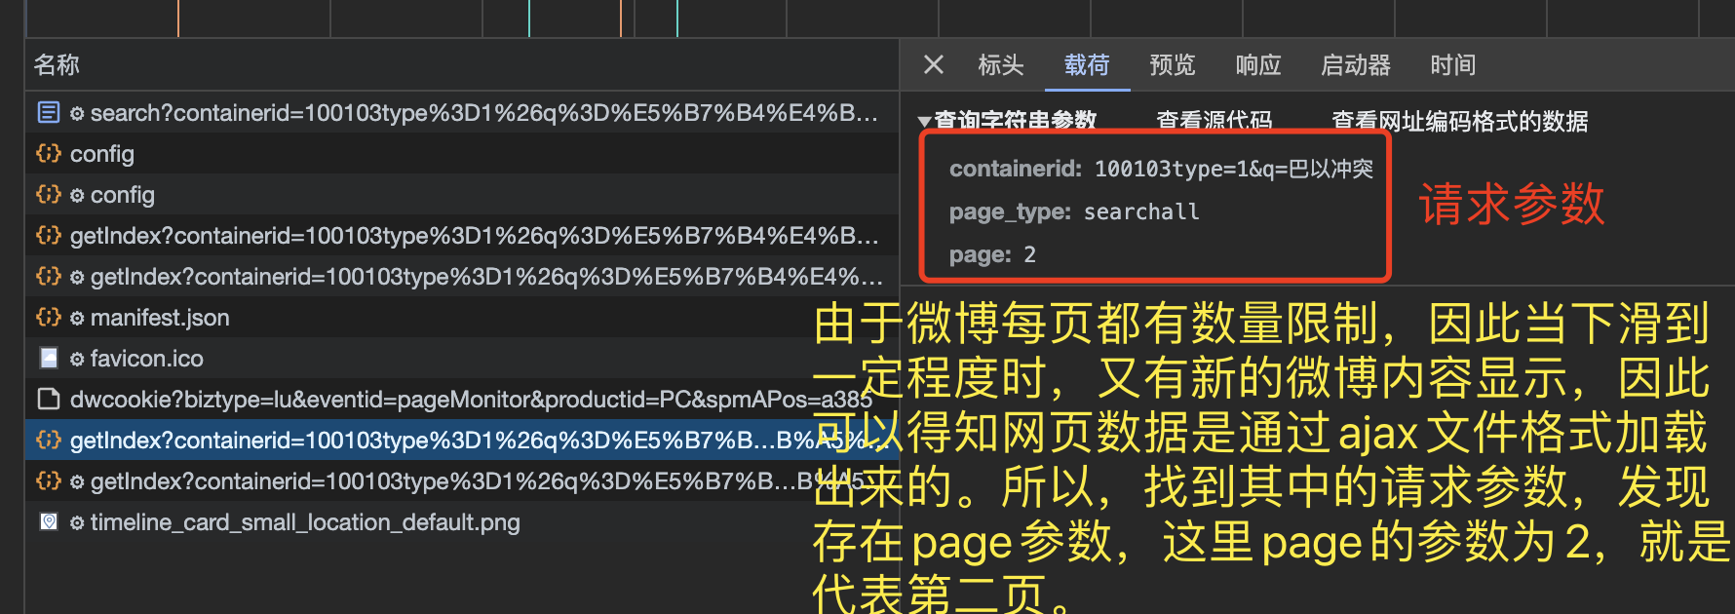Screen dimensions: 1735x614
Task: Open the 启动器 tab
Action: tap(1355, 65)
